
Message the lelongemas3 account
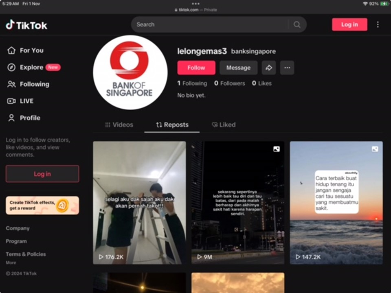pos(238,68)
